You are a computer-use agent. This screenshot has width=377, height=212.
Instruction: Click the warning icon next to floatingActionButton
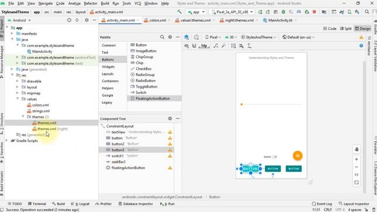tap(170, 168)
